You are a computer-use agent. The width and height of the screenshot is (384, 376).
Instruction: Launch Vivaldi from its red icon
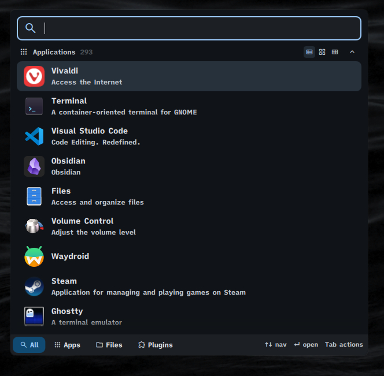coord(34,76)
